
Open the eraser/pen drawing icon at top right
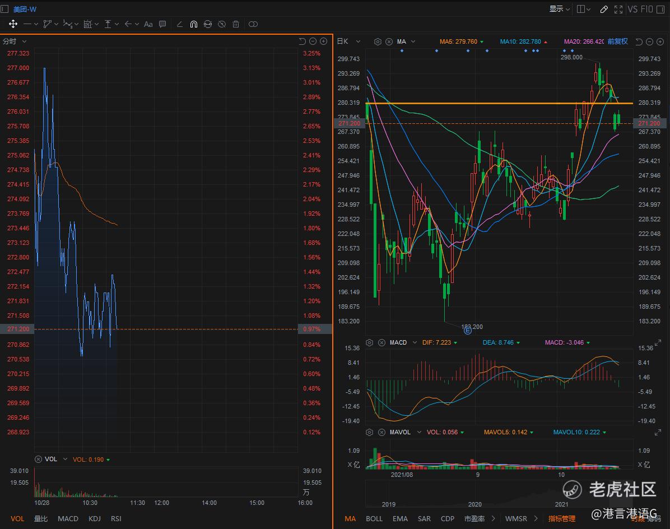click(x=604, y=9)
